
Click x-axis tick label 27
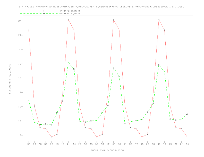pyautogui.click(x=80, y=144)
